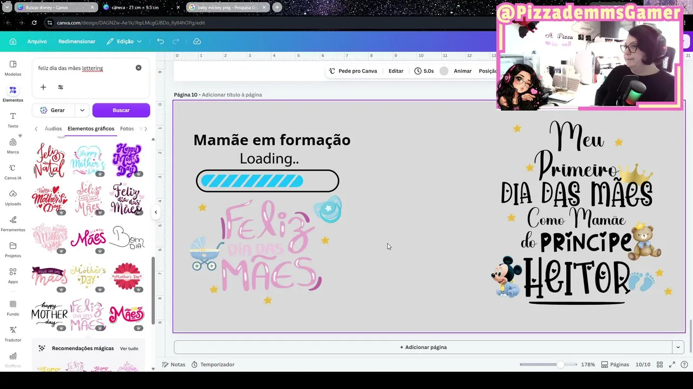This screenshot has height=389, width=693.
Task: Open the search filter sliders icon
Action: click(61, 87)
